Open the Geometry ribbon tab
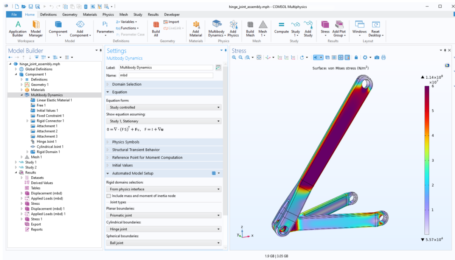The height and width of the screenshot is (260, 455). coord(70,15)
